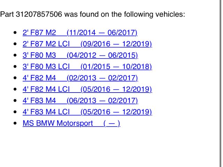The image size is (223, 167).
Task: Click the vertical scrollbar on the right edge
Action: pyautogui.click(x=221, y=83)
